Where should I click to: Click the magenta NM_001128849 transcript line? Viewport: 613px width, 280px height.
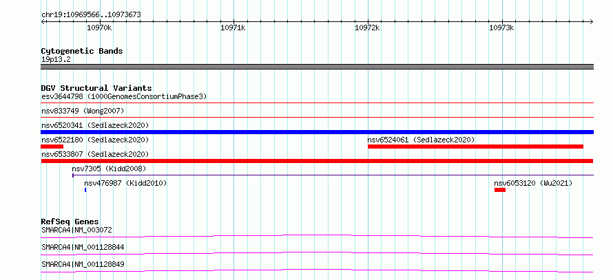[x=317, y=270]
